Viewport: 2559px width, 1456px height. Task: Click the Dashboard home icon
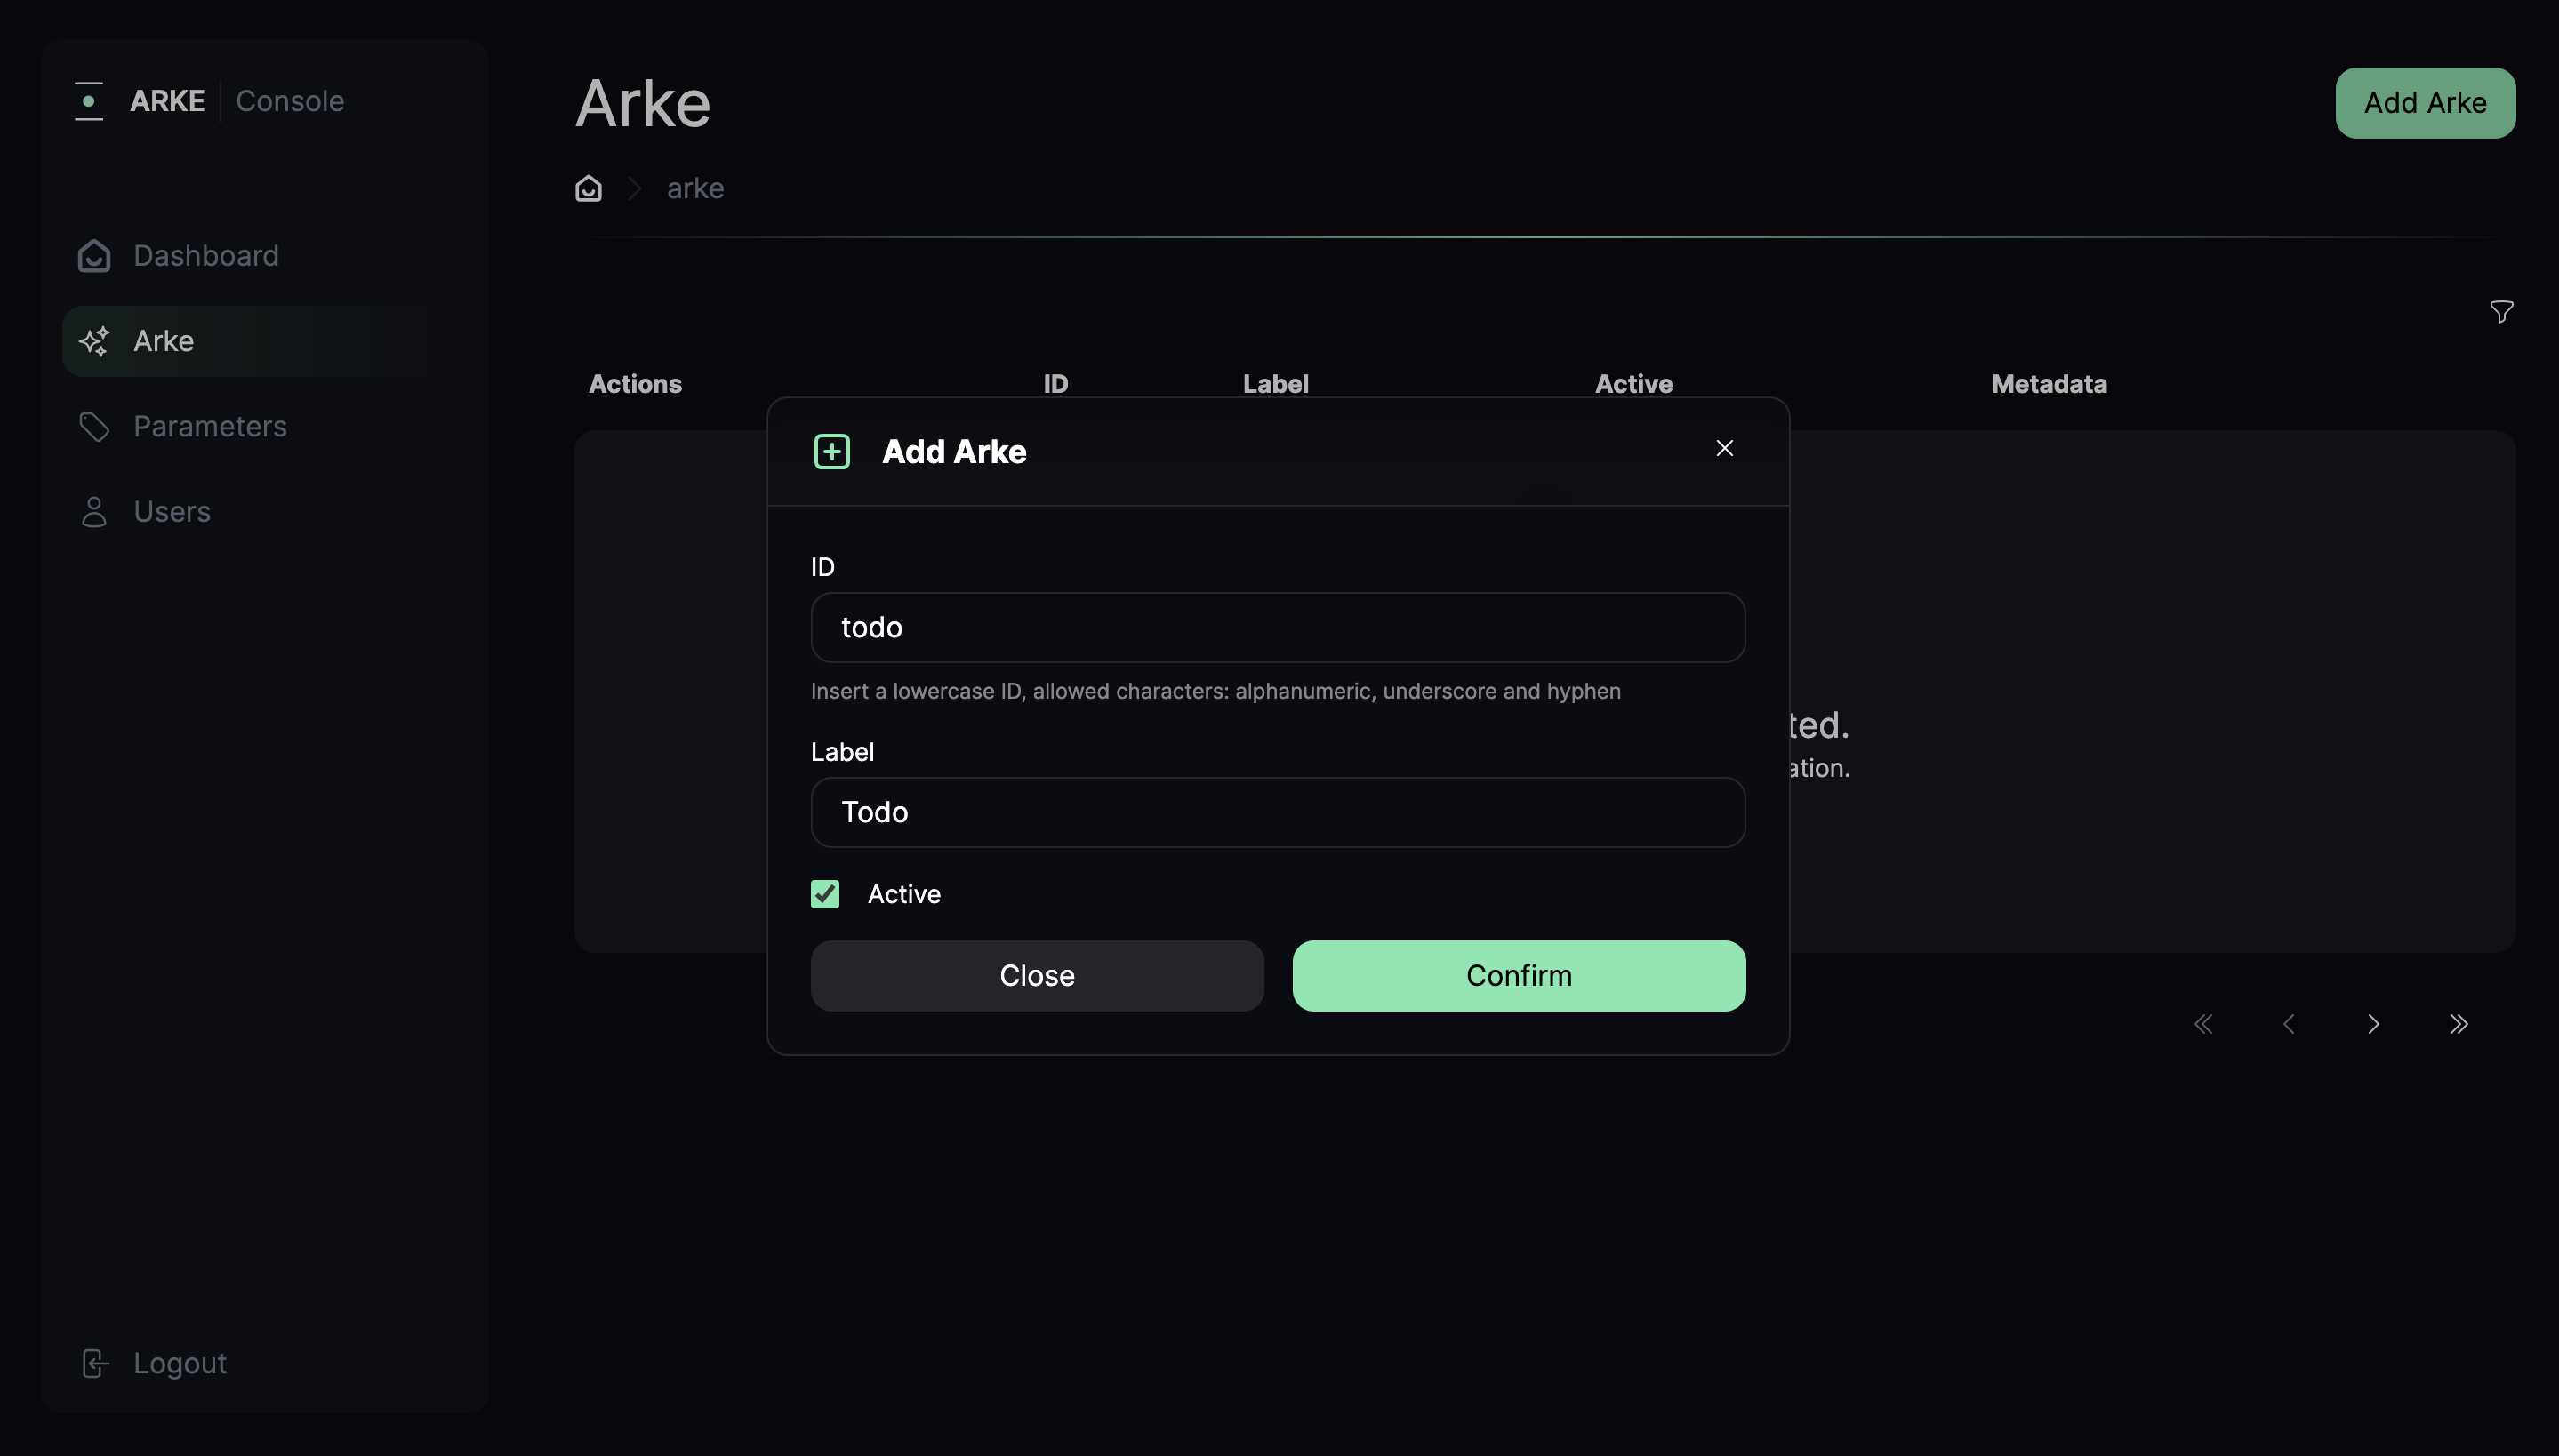tap(94, 256)
